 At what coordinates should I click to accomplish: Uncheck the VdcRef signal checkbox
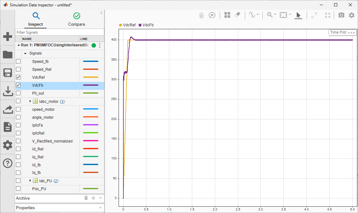pos(18,77)
